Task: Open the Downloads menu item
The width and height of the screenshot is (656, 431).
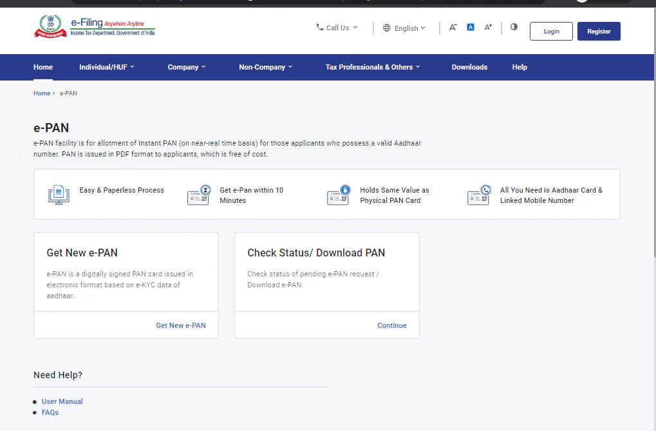Action: (469, 67)
